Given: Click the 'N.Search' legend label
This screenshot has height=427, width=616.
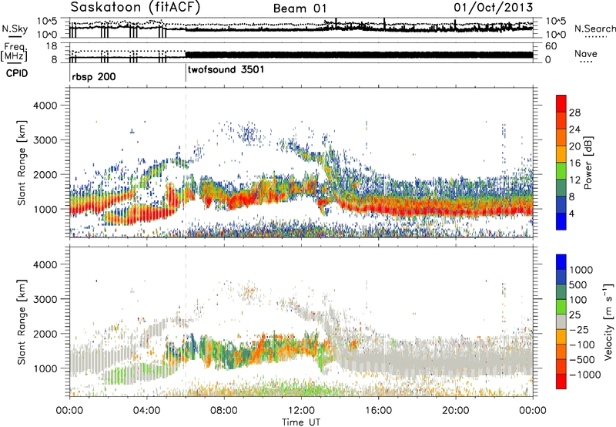Looking at the screenshot, I should click(x=595, y=29).
